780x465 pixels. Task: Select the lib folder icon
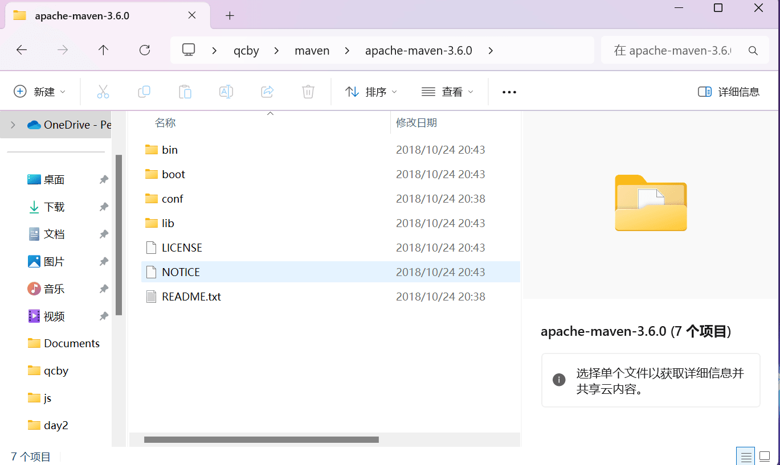[x=151, y=223]
